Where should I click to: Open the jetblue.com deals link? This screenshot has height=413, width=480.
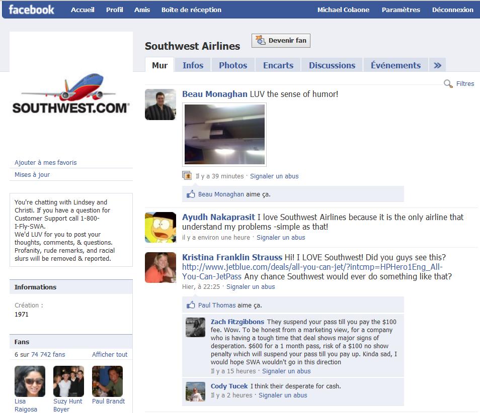tap(312, 271)
